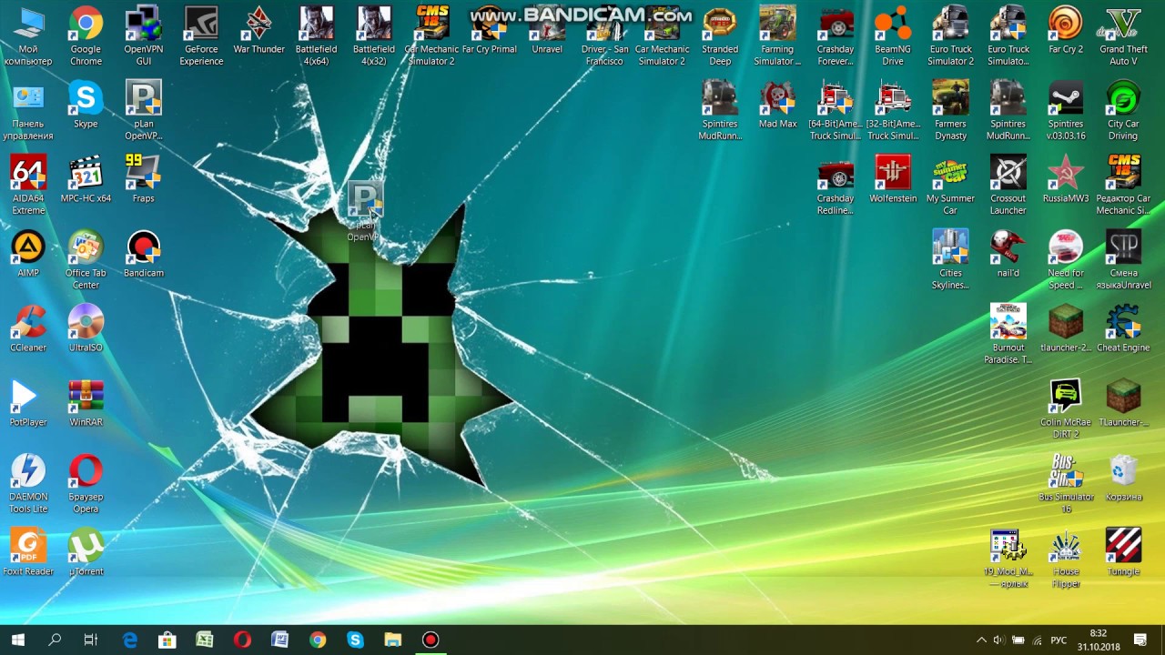Click the My Summer Car shortcut
1165x655 pixels.
point(950,184)
